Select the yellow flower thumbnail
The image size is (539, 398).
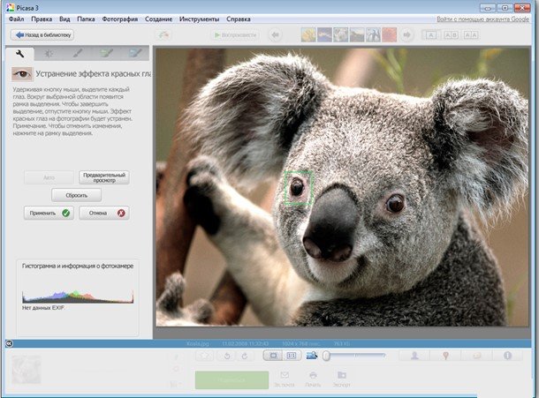(308, 35)
